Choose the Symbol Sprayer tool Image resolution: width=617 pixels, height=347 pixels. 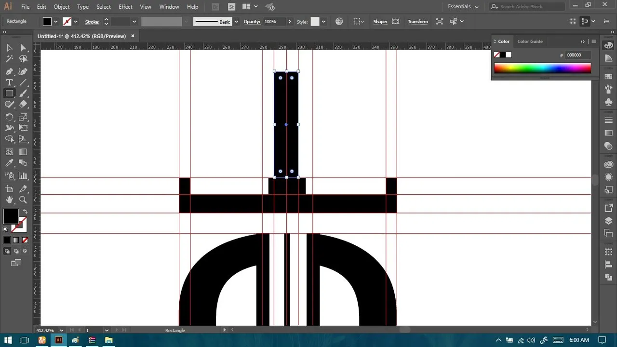[x=9, y=176]
